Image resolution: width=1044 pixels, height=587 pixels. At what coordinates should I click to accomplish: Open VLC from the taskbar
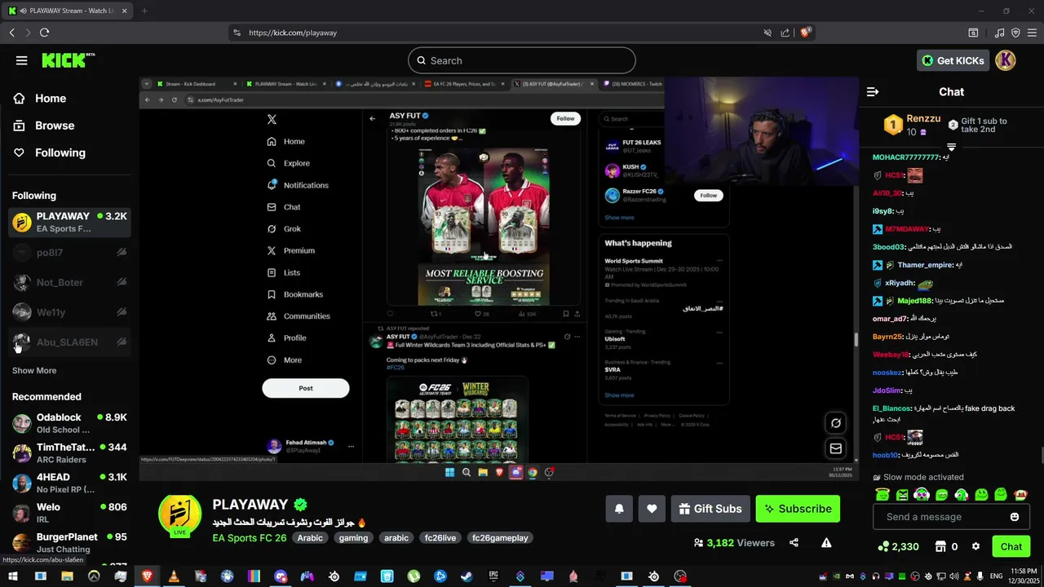click(x=173, y=576)
